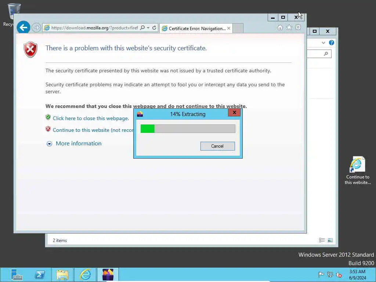Open IE Tools gear menu
376x282 pixels.
298,27
